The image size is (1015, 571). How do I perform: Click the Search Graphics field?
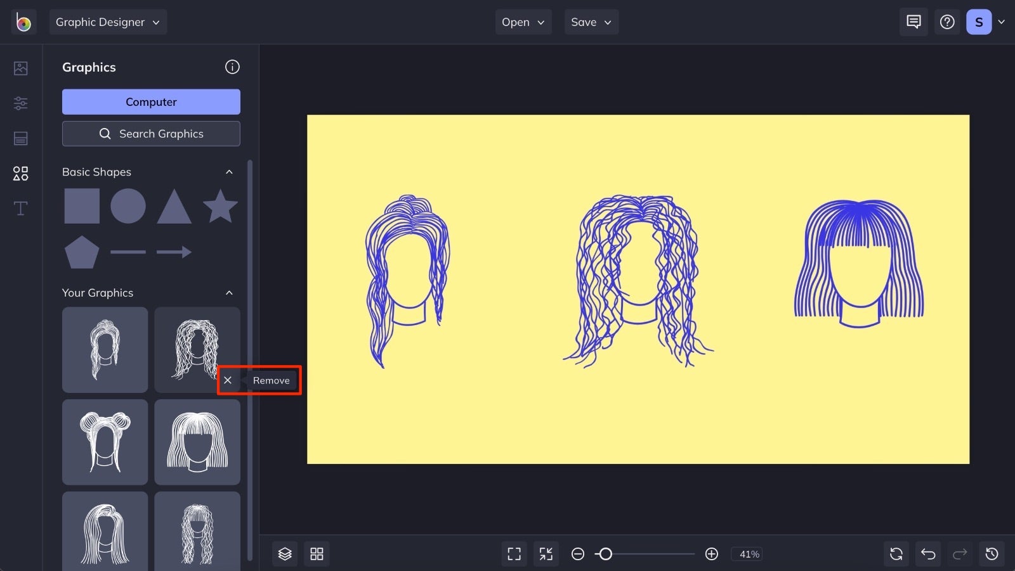point(151,133)
